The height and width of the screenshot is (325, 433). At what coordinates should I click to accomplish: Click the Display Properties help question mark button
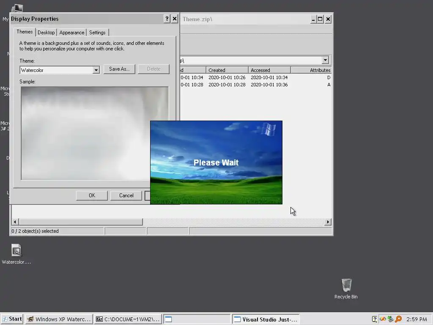click(167, 19)
